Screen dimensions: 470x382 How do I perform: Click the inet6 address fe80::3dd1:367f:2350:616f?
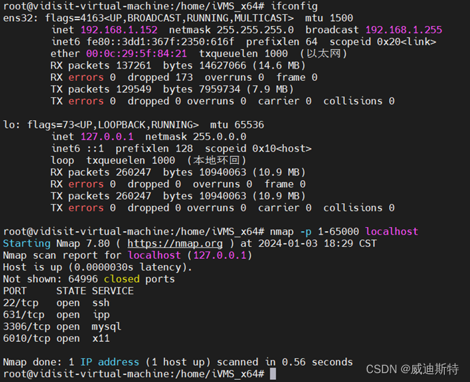pos(160,41)
